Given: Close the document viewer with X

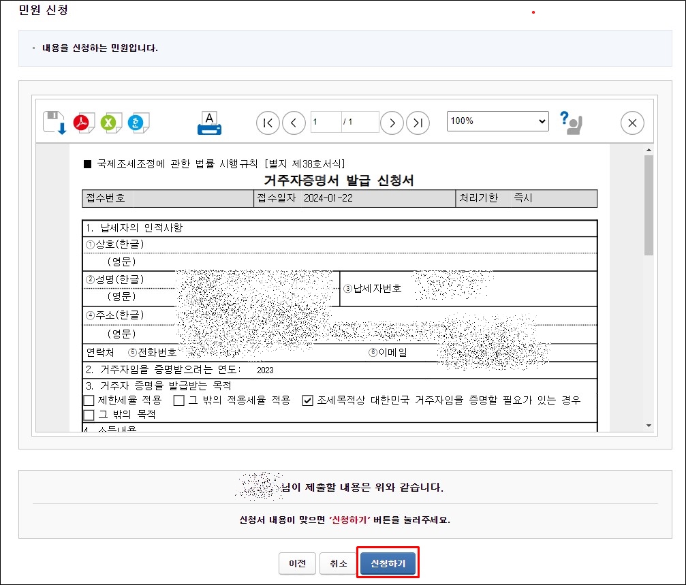Looking at the screenshot, I should (x=632, y=123).
